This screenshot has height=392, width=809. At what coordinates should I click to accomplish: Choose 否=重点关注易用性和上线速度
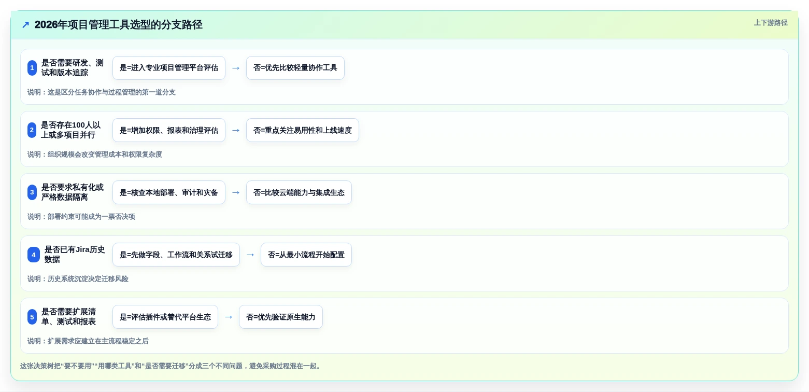[x=303, y=130]
